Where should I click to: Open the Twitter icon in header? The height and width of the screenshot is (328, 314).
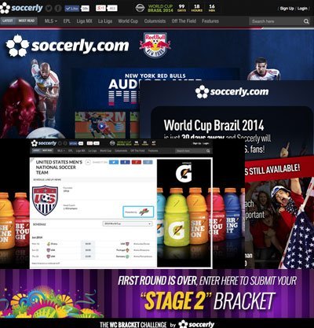(49, 9)
